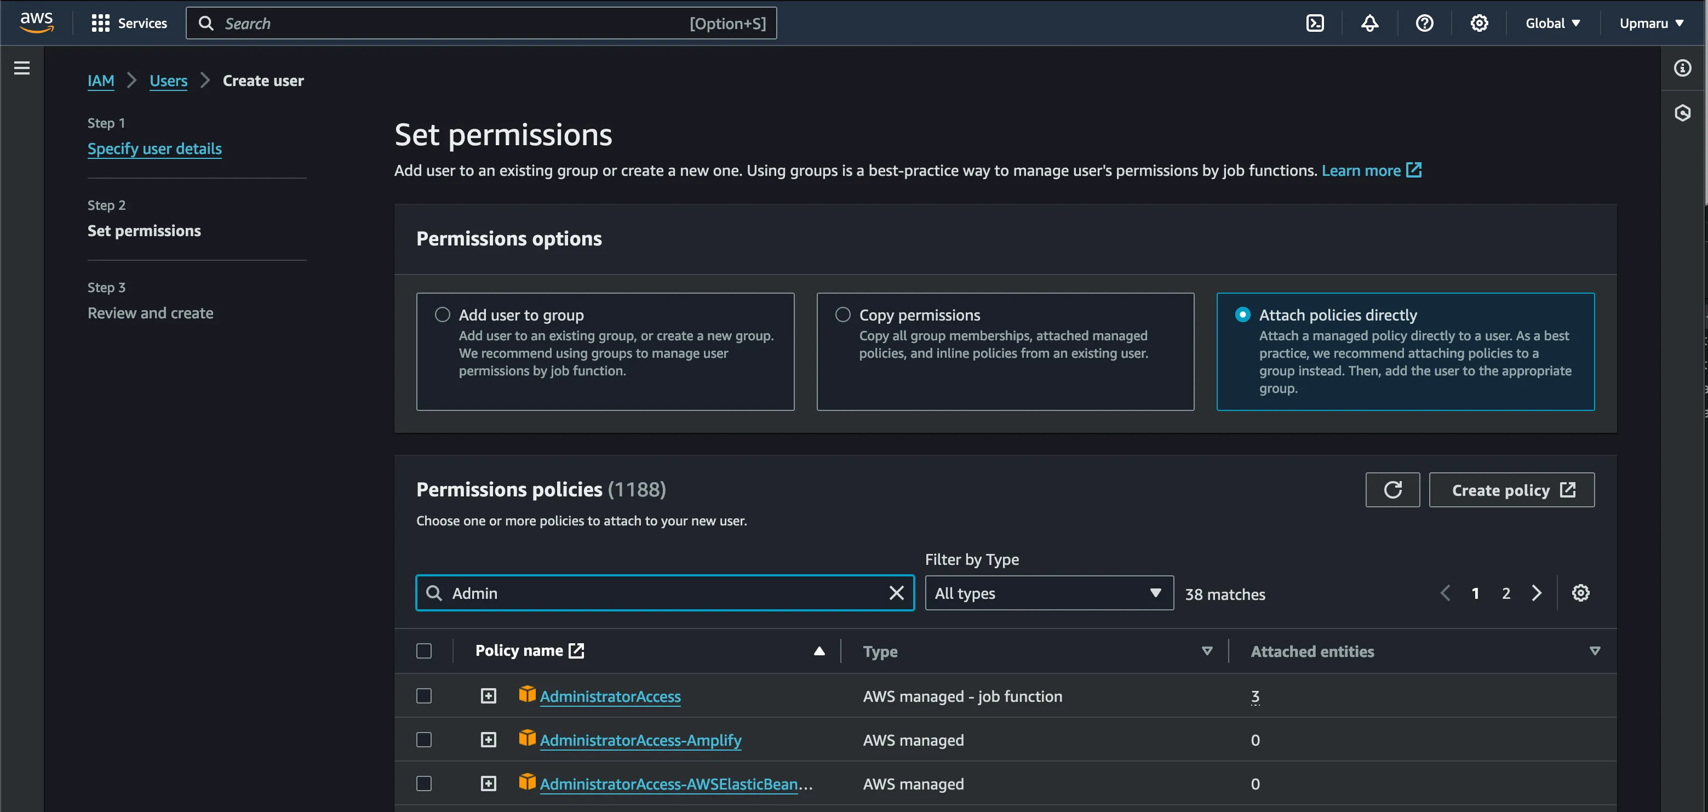Click 'Review and create' step label
The height and width of the screenshot is (812, 1708).
pos(150,312)
